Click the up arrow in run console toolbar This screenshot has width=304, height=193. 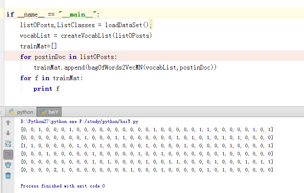click(8, 123)
